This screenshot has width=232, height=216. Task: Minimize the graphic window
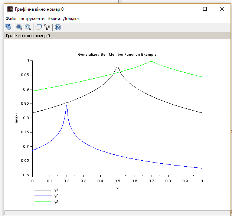pyautogui.click(x=188, y=9)
